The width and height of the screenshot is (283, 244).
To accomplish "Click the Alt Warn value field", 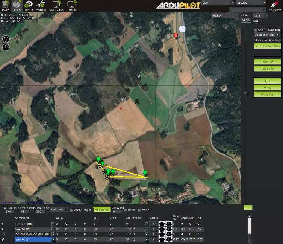I will tap(117, 212).
